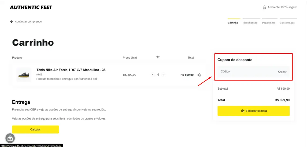307x147 pixels.
Task: Click the back arrow beside continuar comprando
Action: (12, 22)
